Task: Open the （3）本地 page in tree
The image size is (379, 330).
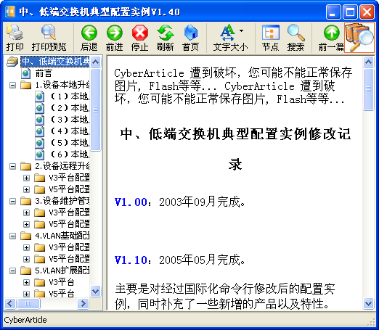Action: coord(70,120)
